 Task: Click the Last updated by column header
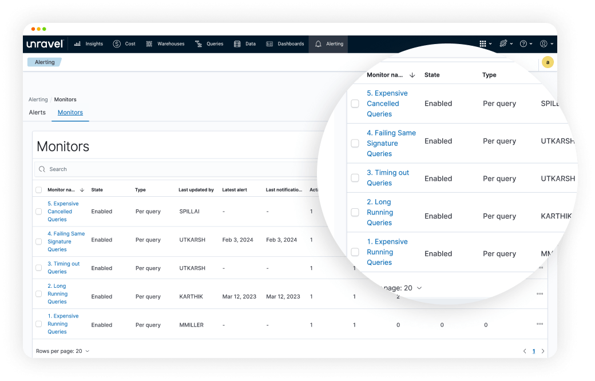click(196, 190)
